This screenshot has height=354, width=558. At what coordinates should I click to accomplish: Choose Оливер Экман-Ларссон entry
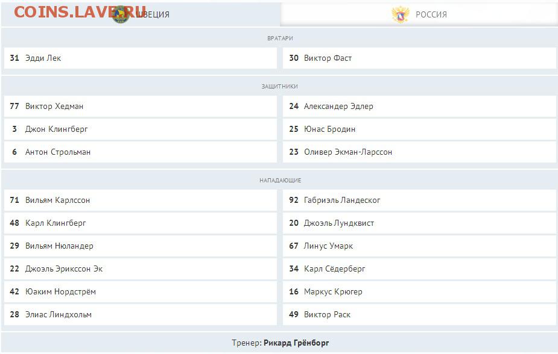point(419,152)
